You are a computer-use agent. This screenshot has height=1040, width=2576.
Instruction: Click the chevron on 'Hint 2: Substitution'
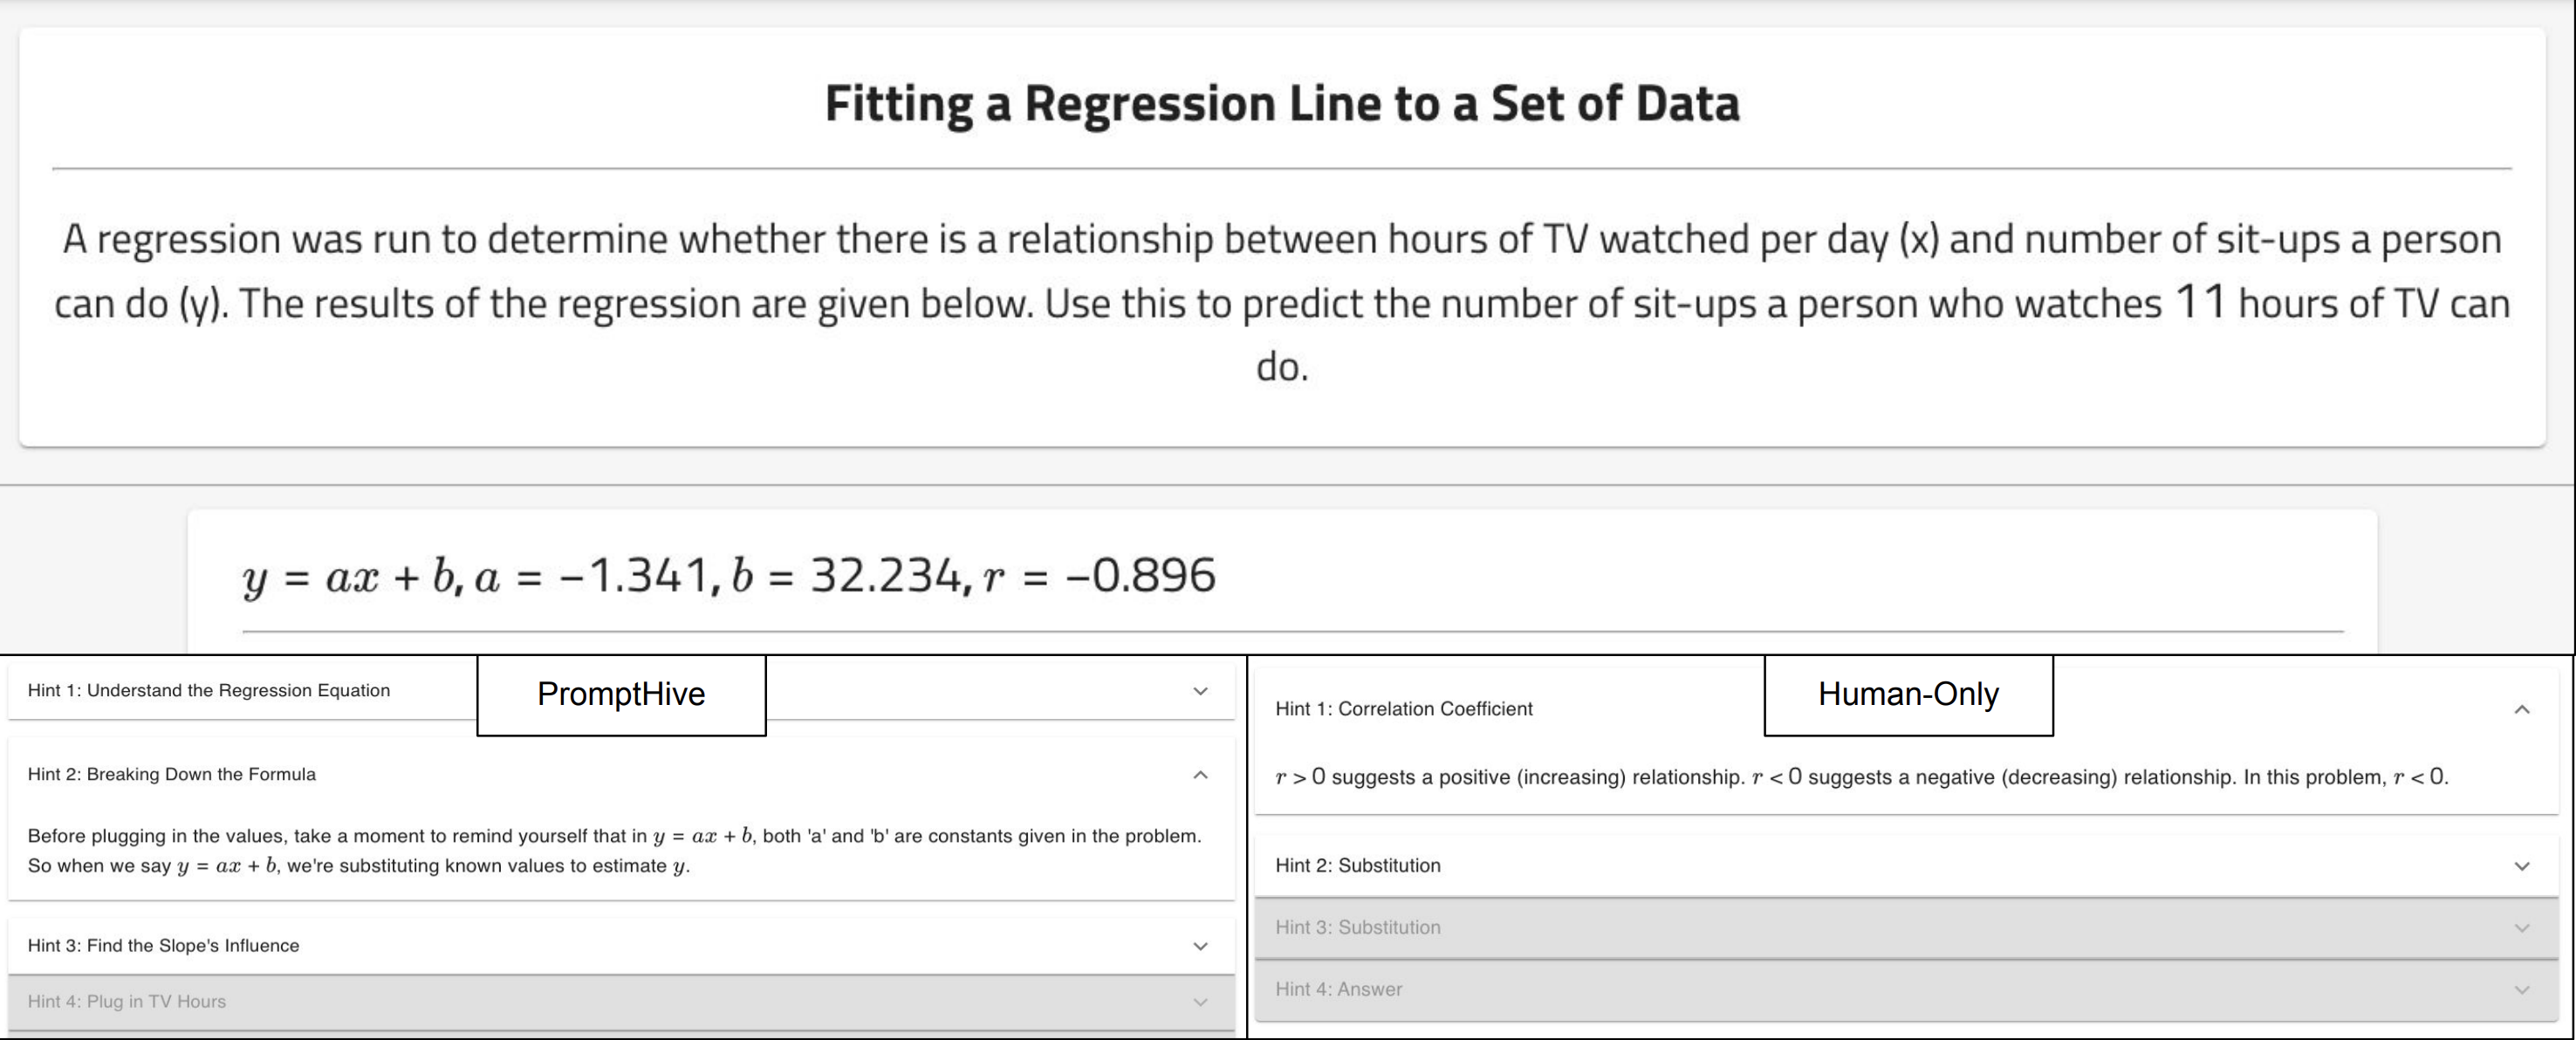coord(2522,866)
